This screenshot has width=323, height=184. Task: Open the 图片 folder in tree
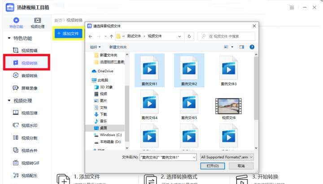(101, 101)
